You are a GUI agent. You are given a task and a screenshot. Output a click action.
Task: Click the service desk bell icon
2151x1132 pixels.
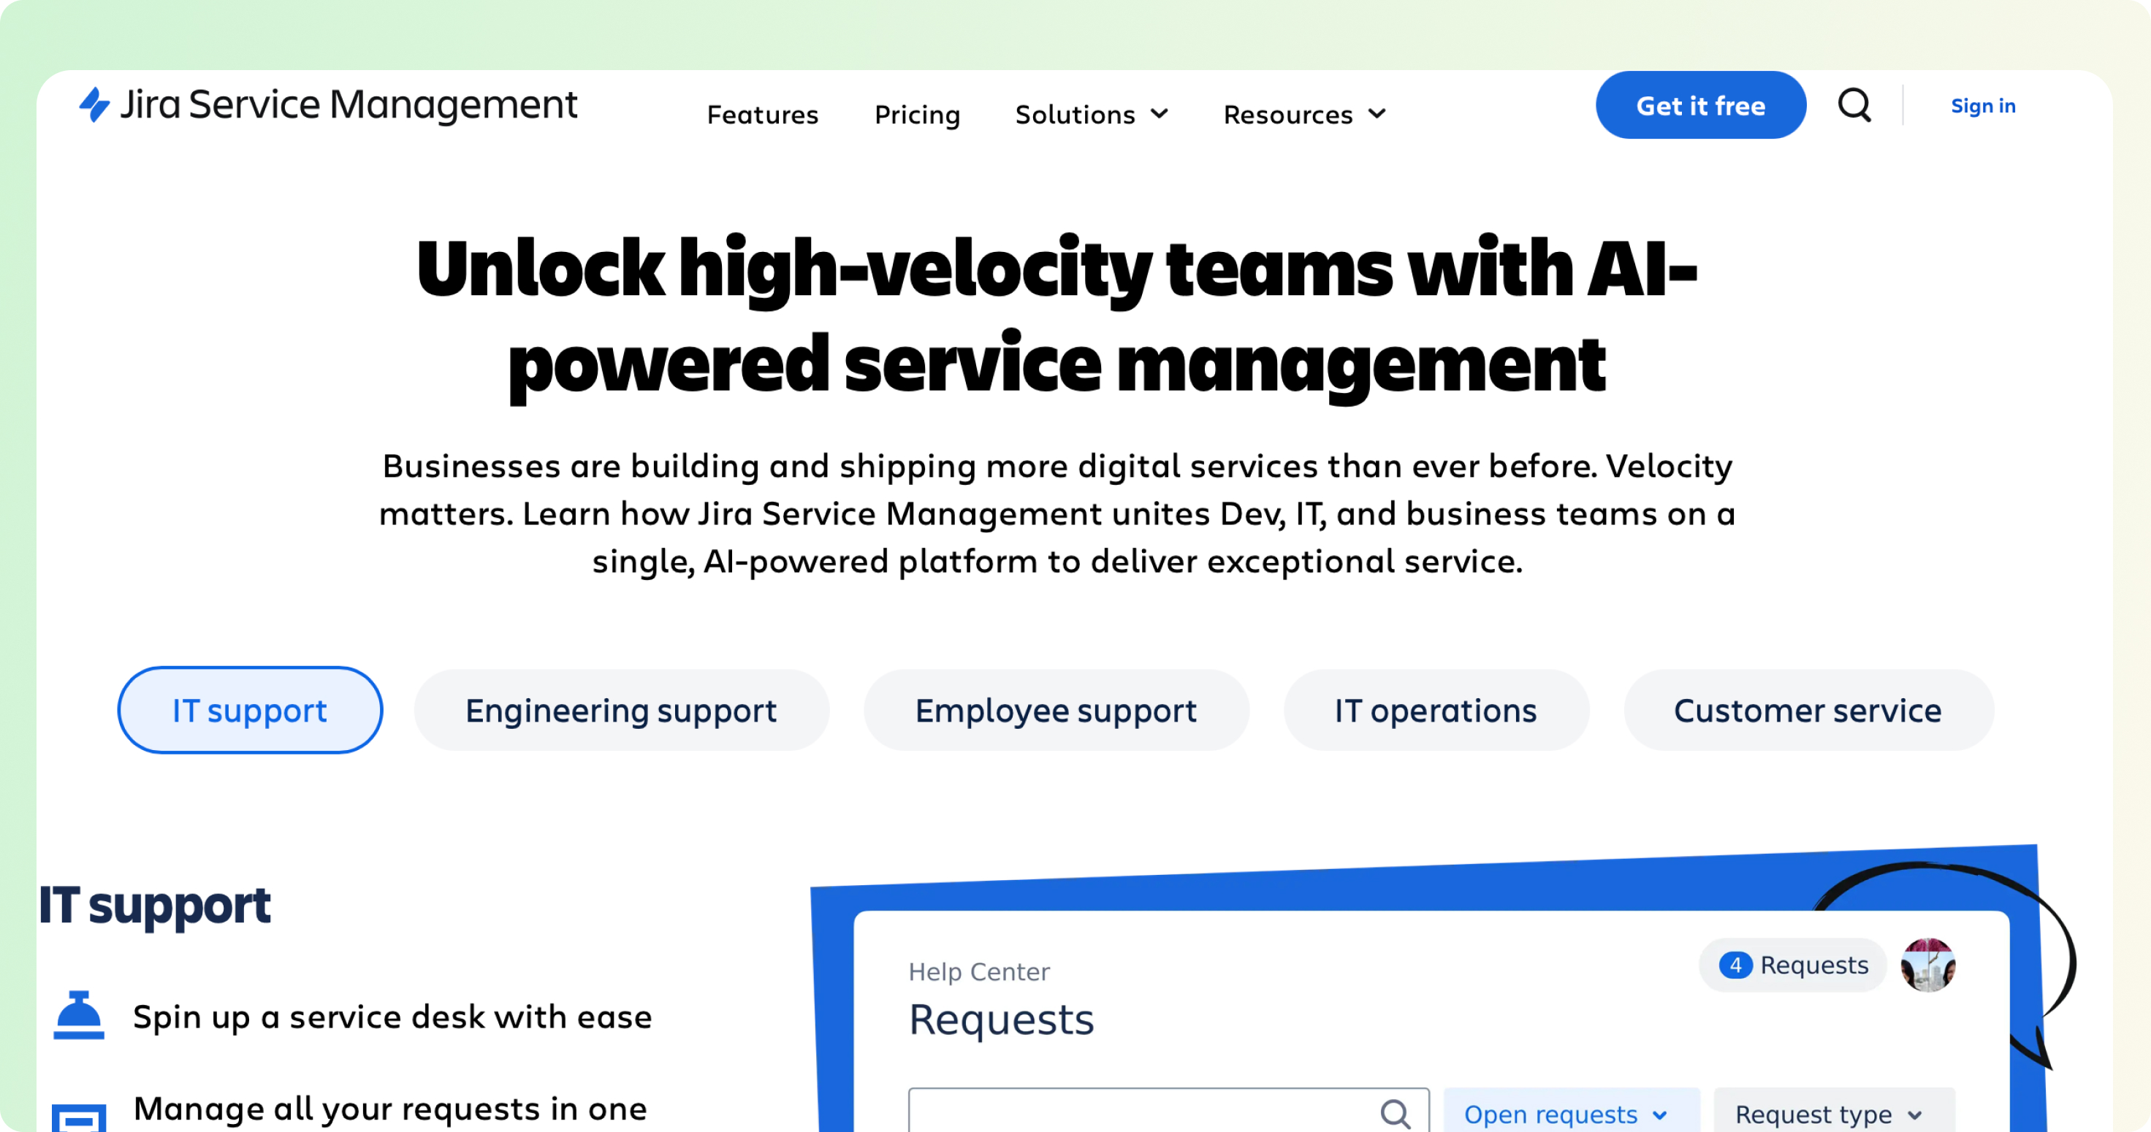(x=78, y=1015)
